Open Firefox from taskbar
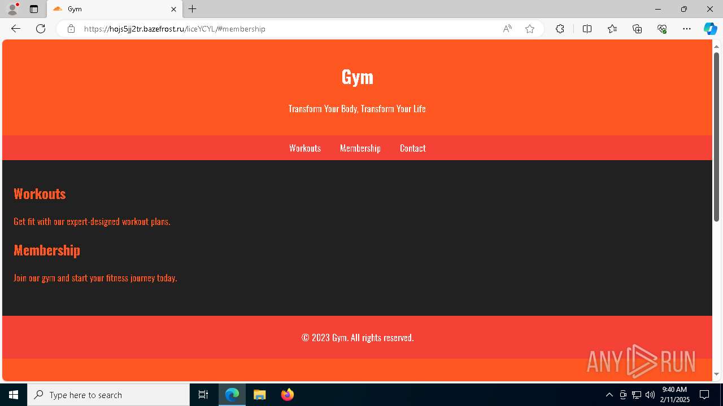The image size is (723, 406). pyautogui.click(x=288, y=395)
